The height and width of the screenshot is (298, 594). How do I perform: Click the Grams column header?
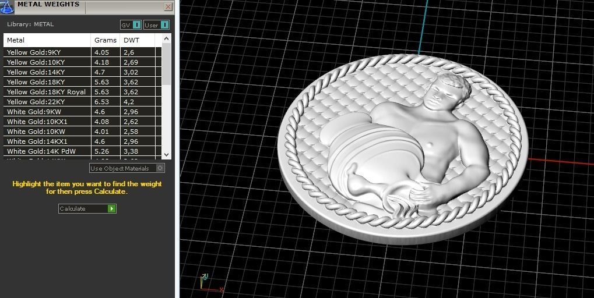(x=106, y=40)
